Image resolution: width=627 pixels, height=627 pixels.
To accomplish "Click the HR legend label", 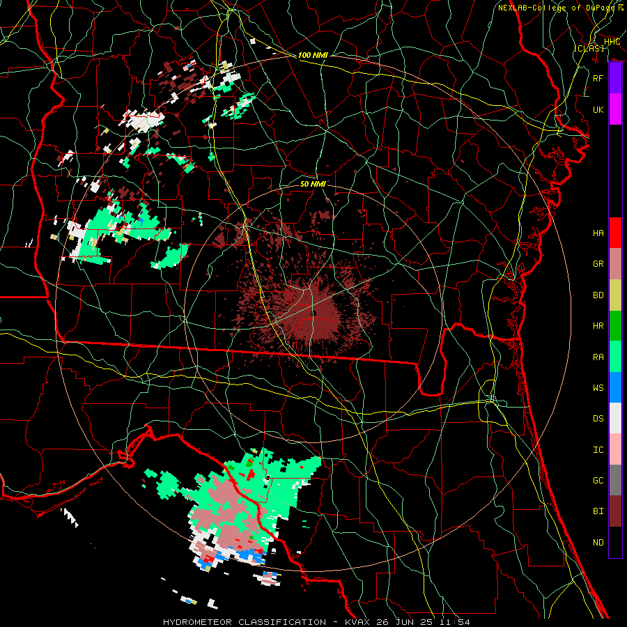I will pos(598,326).
